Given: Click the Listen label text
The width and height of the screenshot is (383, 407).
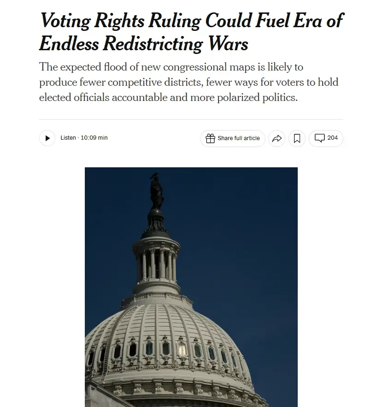Looking at the screenshot, I should (x=68, y=138).
